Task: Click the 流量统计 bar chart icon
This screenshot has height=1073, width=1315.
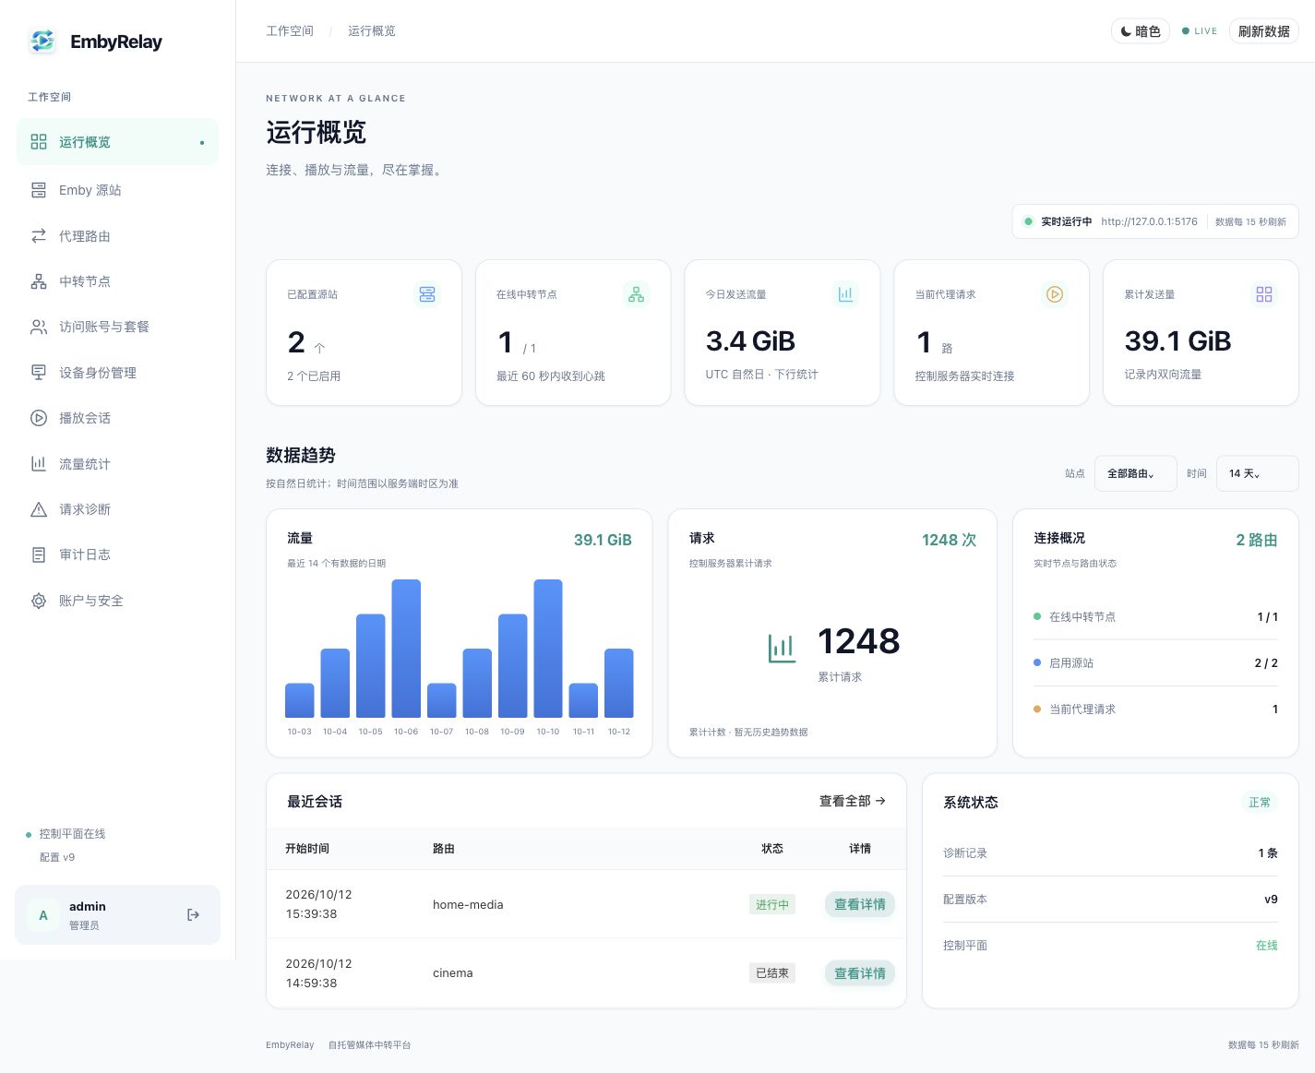Action: click(x=39, y=464)
